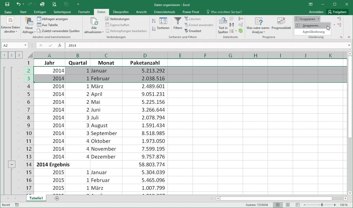Viewport: 353px width, 208px height.
Task: Open the Erweitert advanced filter
Action: tap(193, 31)
